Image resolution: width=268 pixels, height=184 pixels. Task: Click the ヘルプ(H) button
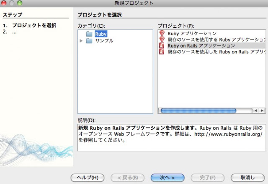coord(88,178)
